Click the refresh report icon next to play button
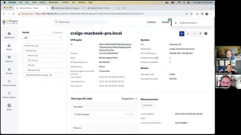 point(188,34)
